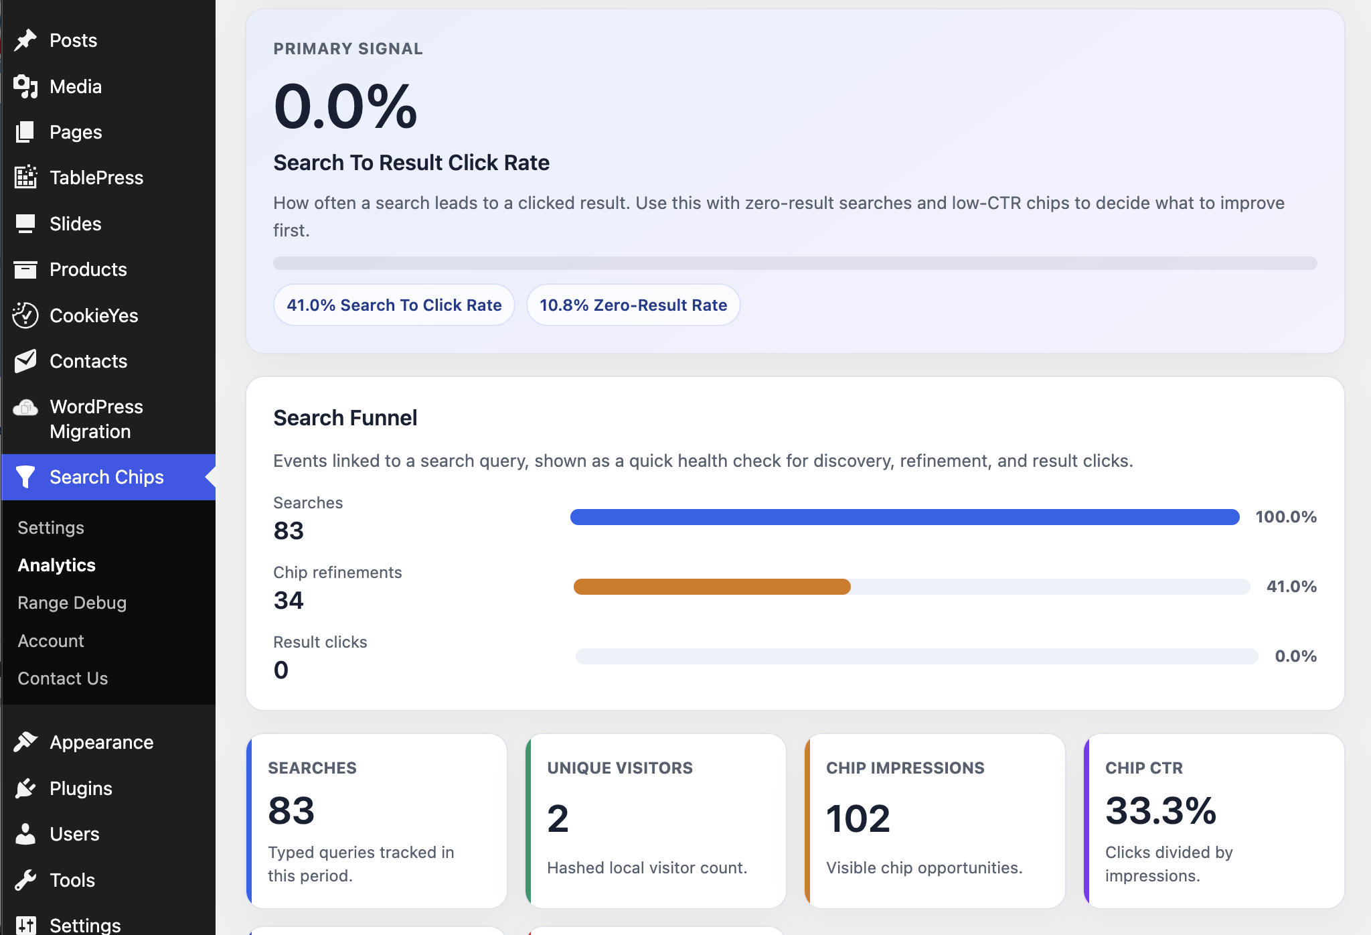
Task: Click the Tools wrench icon
Action: 25,880
